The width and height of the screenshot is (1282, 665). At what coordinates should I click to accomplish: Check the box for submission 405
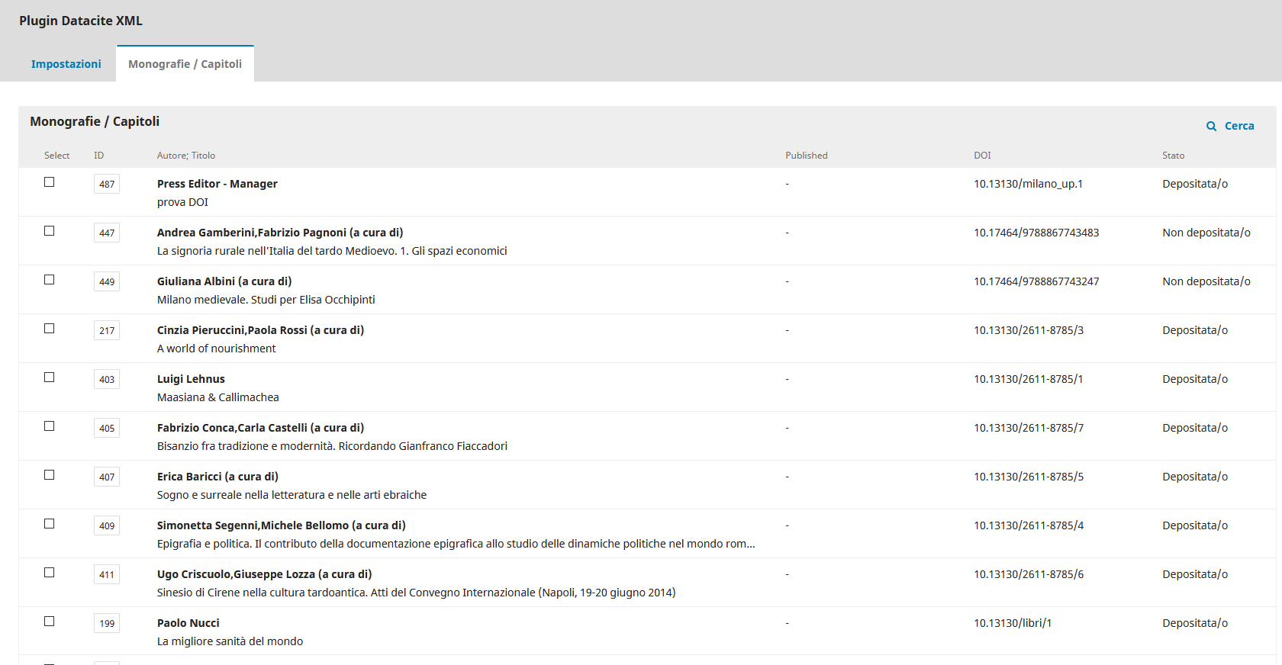pyautogui.click(x=50, y=426)
